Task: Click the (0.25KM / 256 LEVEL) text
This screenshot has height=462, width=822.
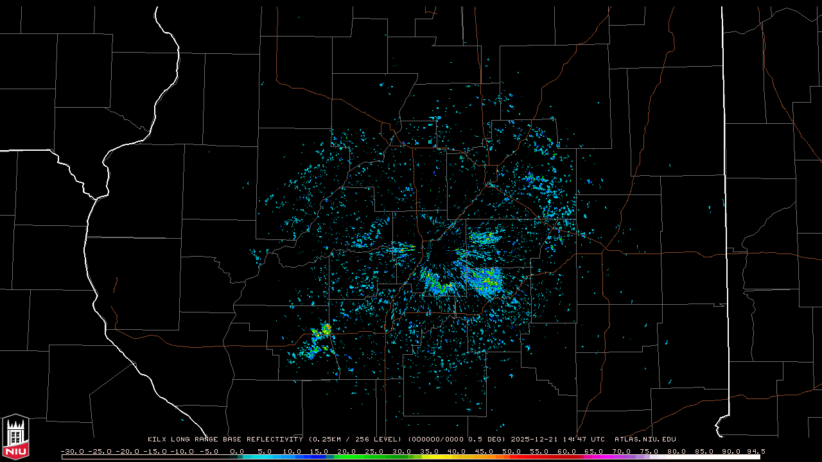Action: coord(355,440)
